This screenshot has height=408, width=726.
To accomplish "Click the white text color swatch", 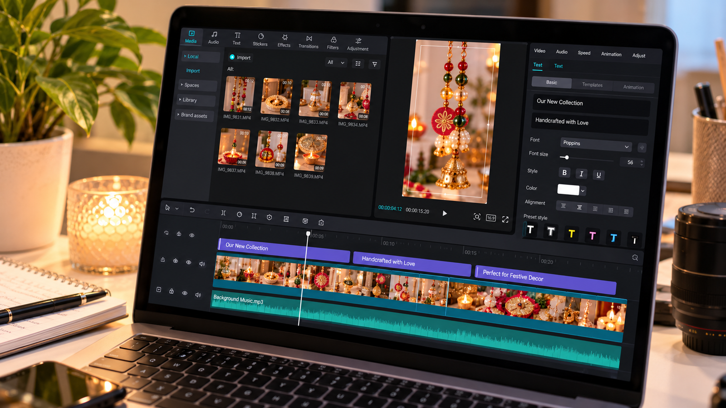I will point(568,189).
